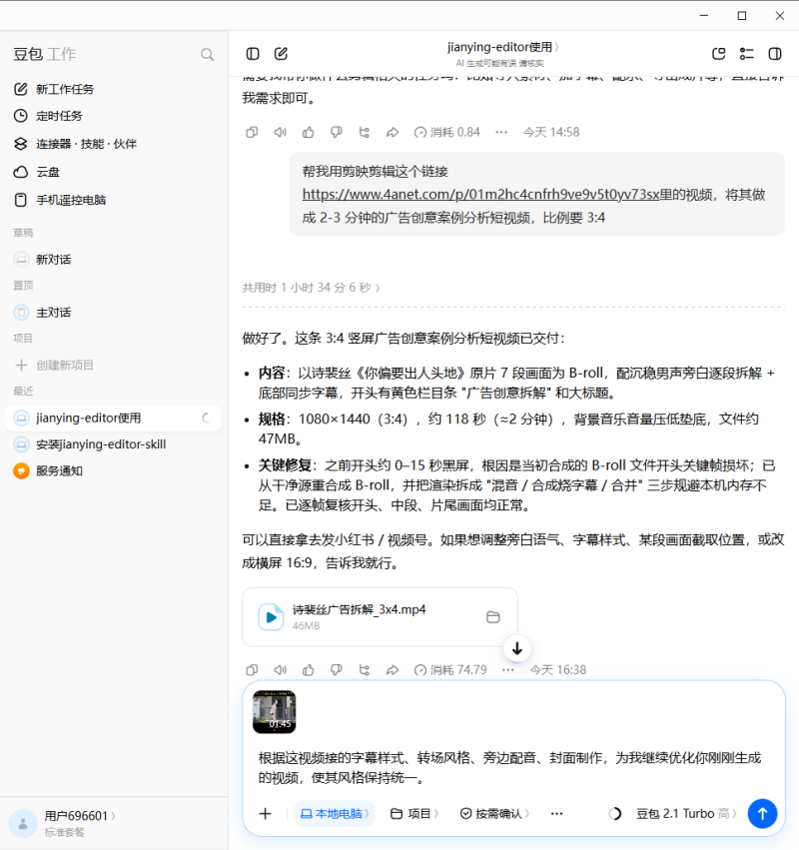The image size is (799, 850).
Task: Open the 豆包 2.1 Turbo model selector
Action: tap(687, 814)
